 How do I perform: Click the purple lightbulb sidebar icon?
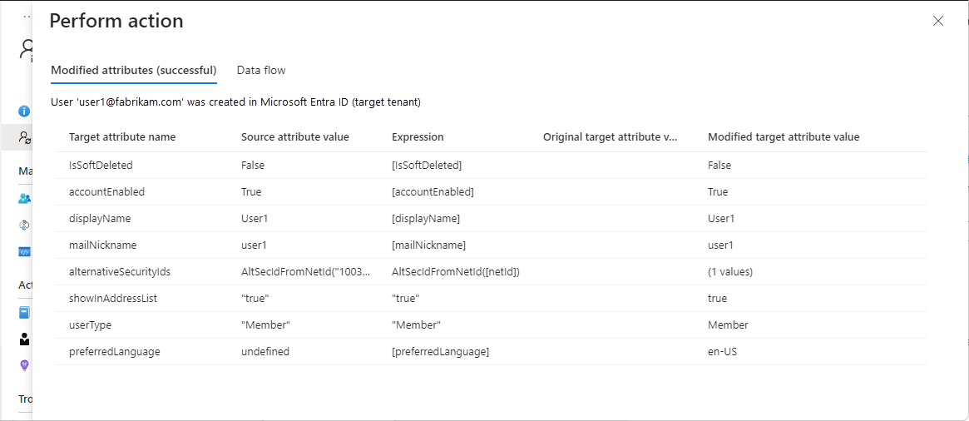(x=24, y=364)
